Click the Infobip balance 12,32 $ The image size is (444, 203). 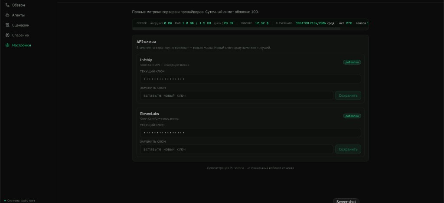(x=261, y=23)
